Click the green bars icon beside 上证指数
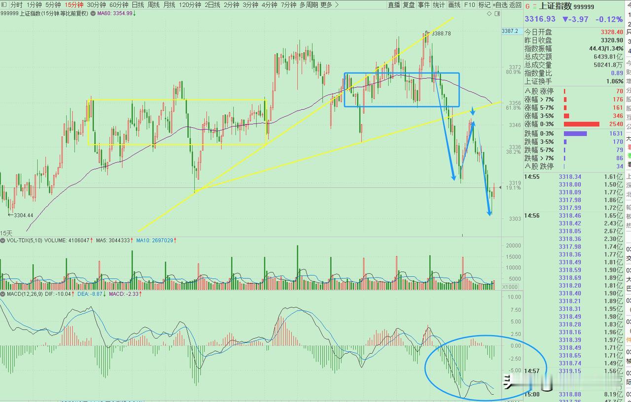Viewport: 631px width, 402px height. point(535,7)
